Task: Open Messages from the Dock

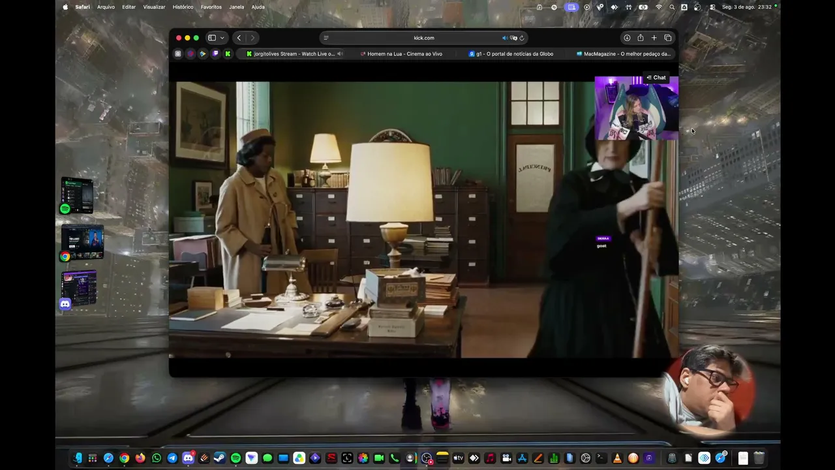Action: click(x=267, y=458)
